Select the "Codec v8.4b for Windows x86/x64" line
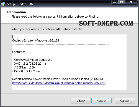Viewport: 139px width, 107px height. 36,40
